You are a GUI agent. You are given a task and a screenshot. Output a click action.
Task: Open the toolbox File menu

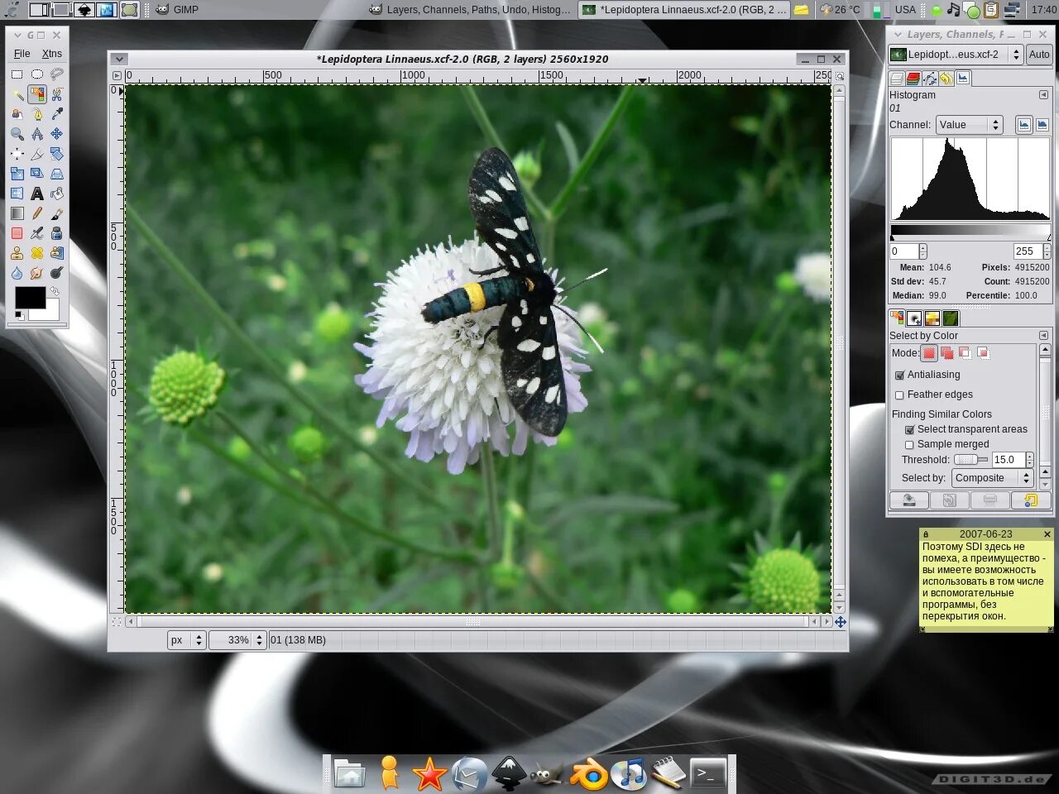22,54
